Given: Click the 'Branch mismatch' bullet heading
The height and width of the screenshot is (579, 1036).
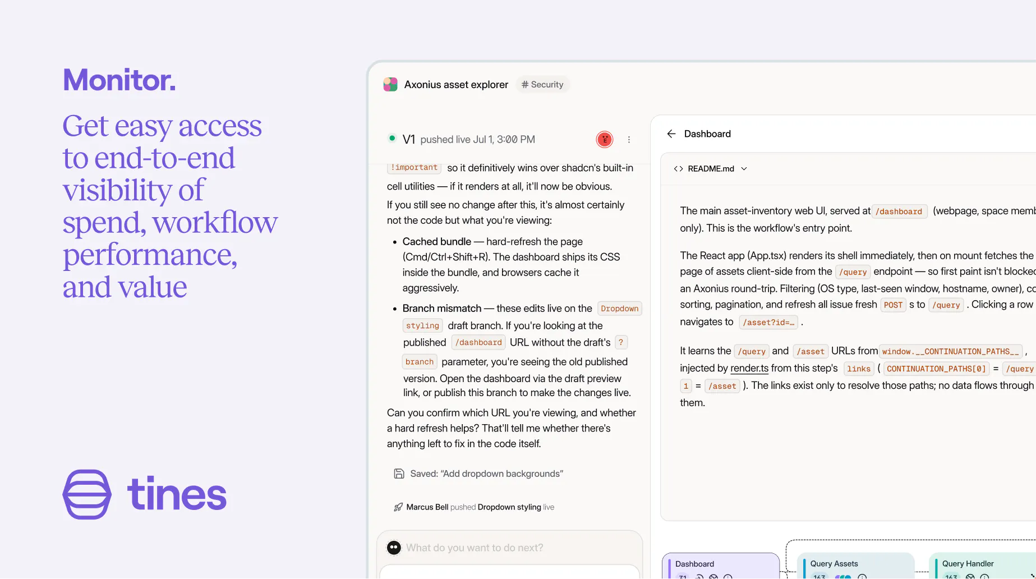Looking at the screenshot, I should coord(441,309).
